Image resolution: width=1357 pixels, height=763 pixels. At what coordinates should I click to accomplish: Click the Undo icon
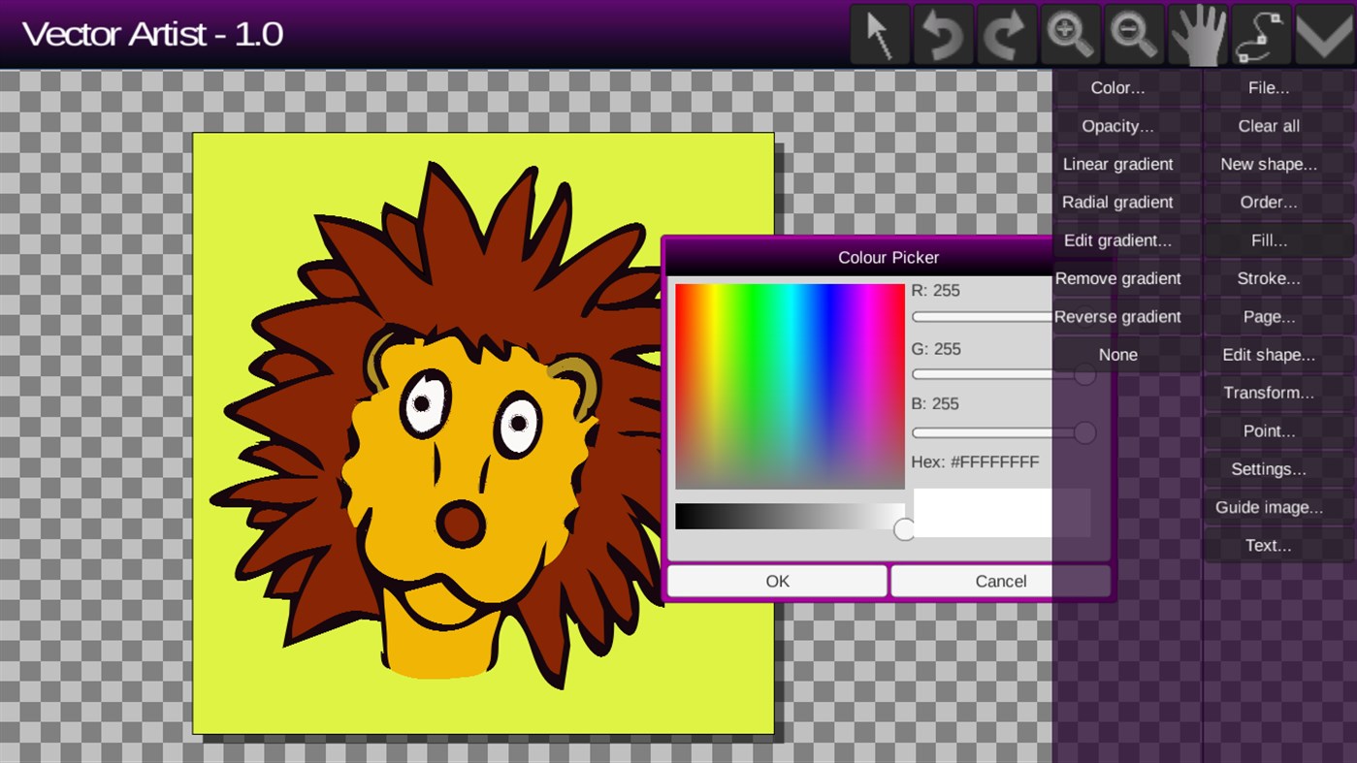click(x=942, y=34)
